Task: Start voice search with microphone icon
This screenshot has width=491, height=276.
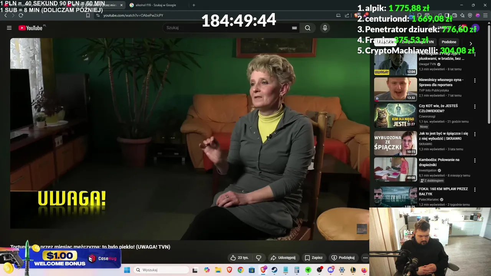Action: pyautogui.click(x=325, y=28)
